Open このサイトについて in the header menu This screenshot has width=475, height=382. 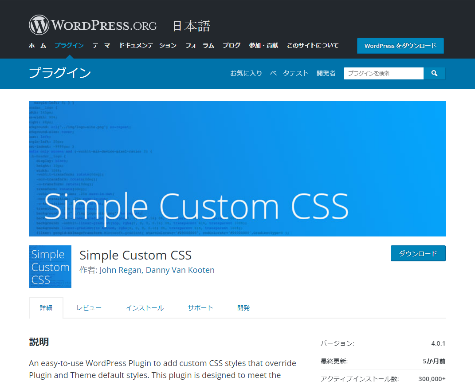[x=313, y=45]
